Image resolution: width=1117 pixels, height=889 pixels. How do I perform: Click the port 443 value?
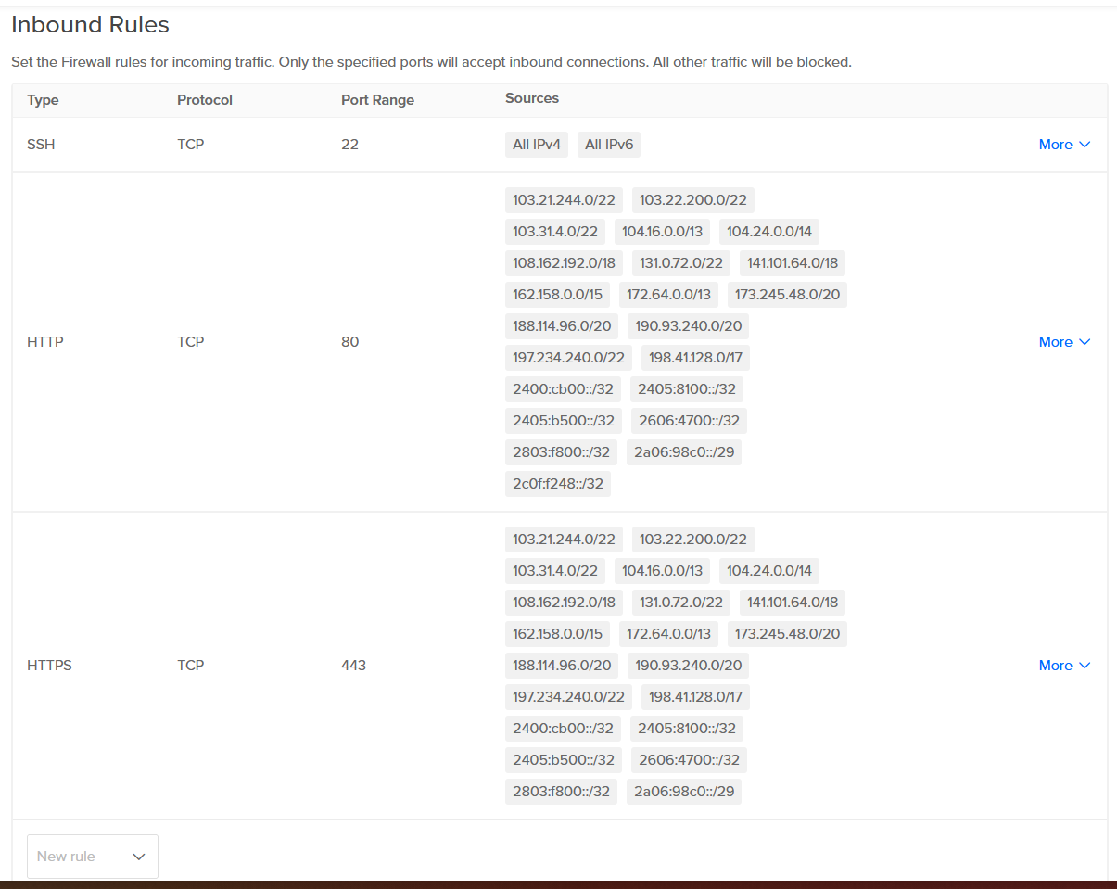coord(353,666)
